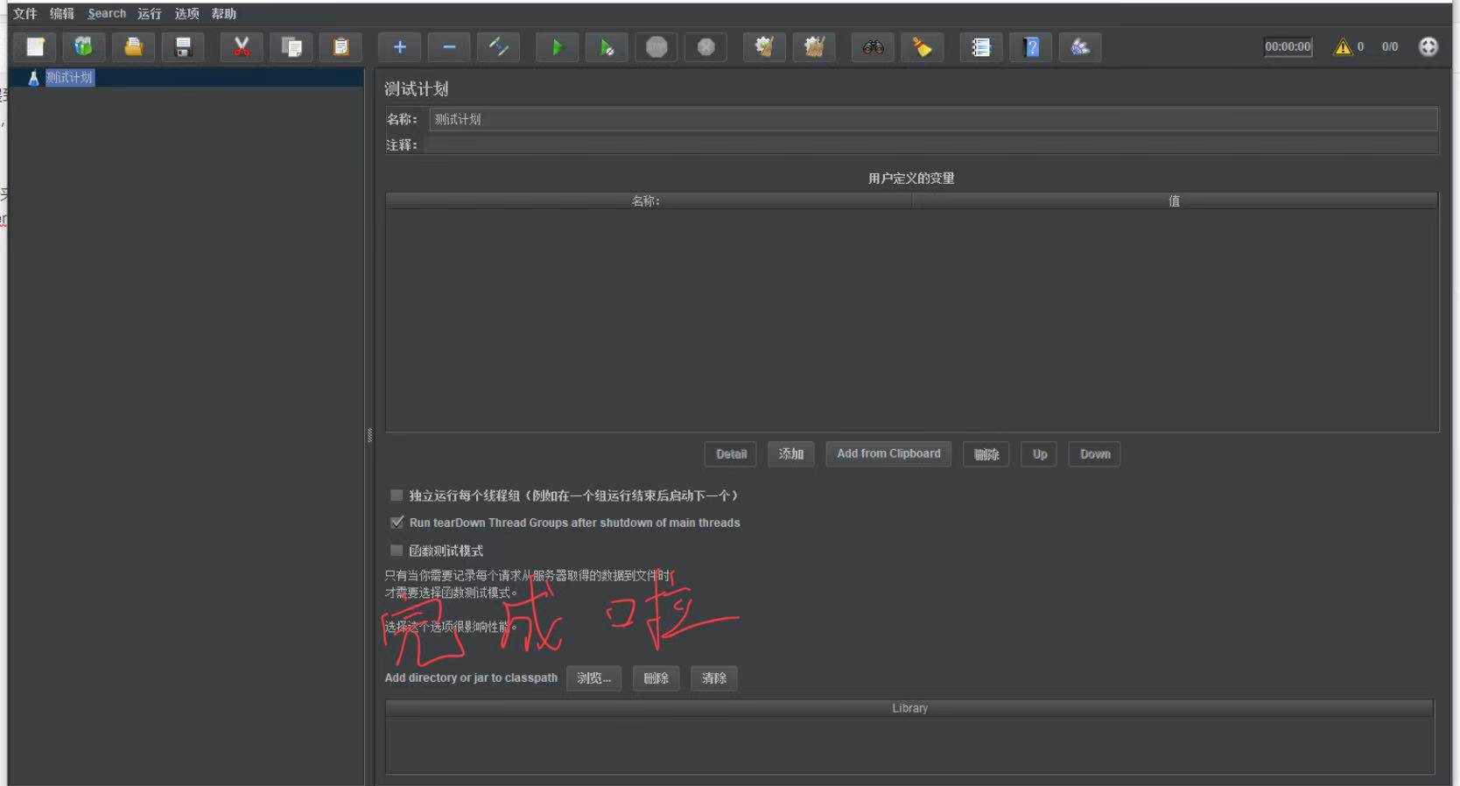Click the Stop test icon
The height and width of the screenshot is (786, 1460).
pos(656,47)
